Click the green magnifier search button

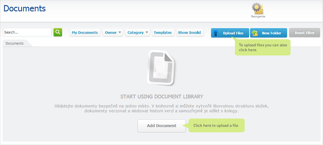[x=58, y=32]
